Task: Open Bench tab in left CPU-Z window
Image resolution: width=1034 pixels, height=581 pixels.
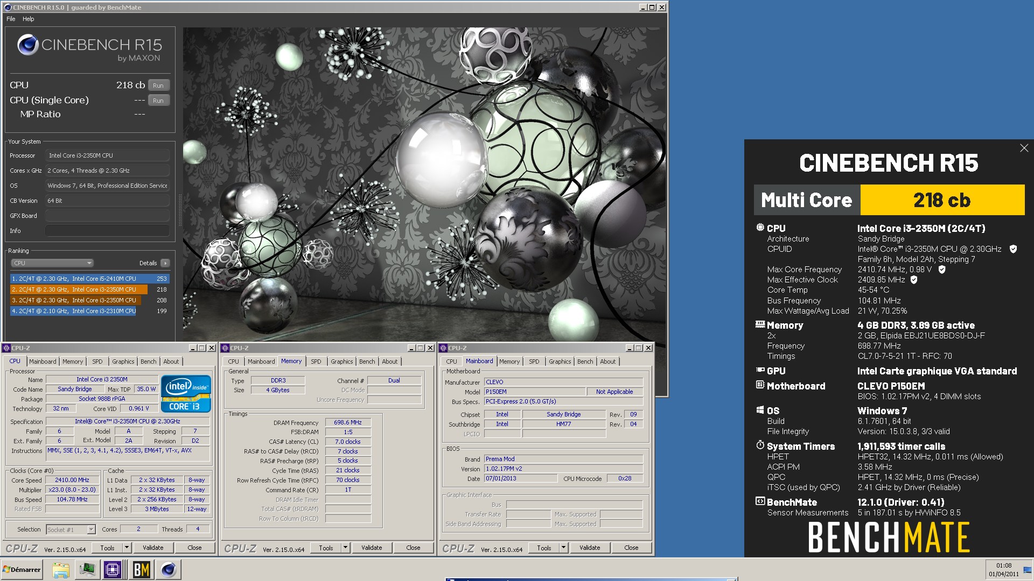Action: pyautogui.click(x=149, y=362)
